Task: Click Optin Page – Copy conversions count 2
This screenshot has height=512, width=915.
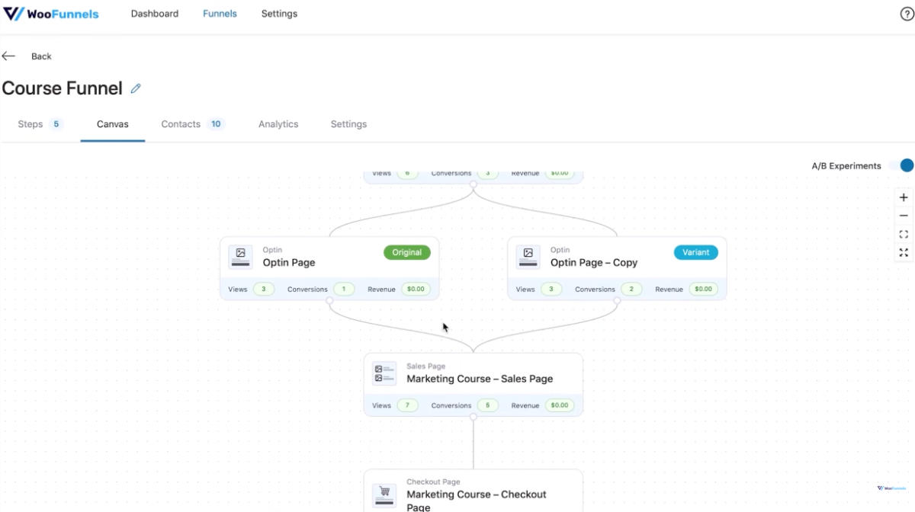Action: (631, 290)
